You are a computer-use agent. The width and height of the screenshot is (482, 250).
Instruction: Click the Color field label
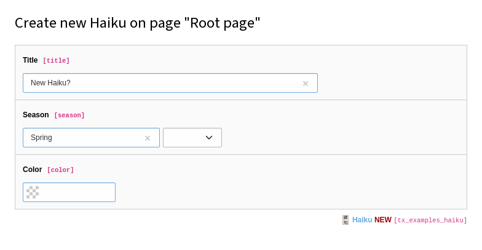32,170
